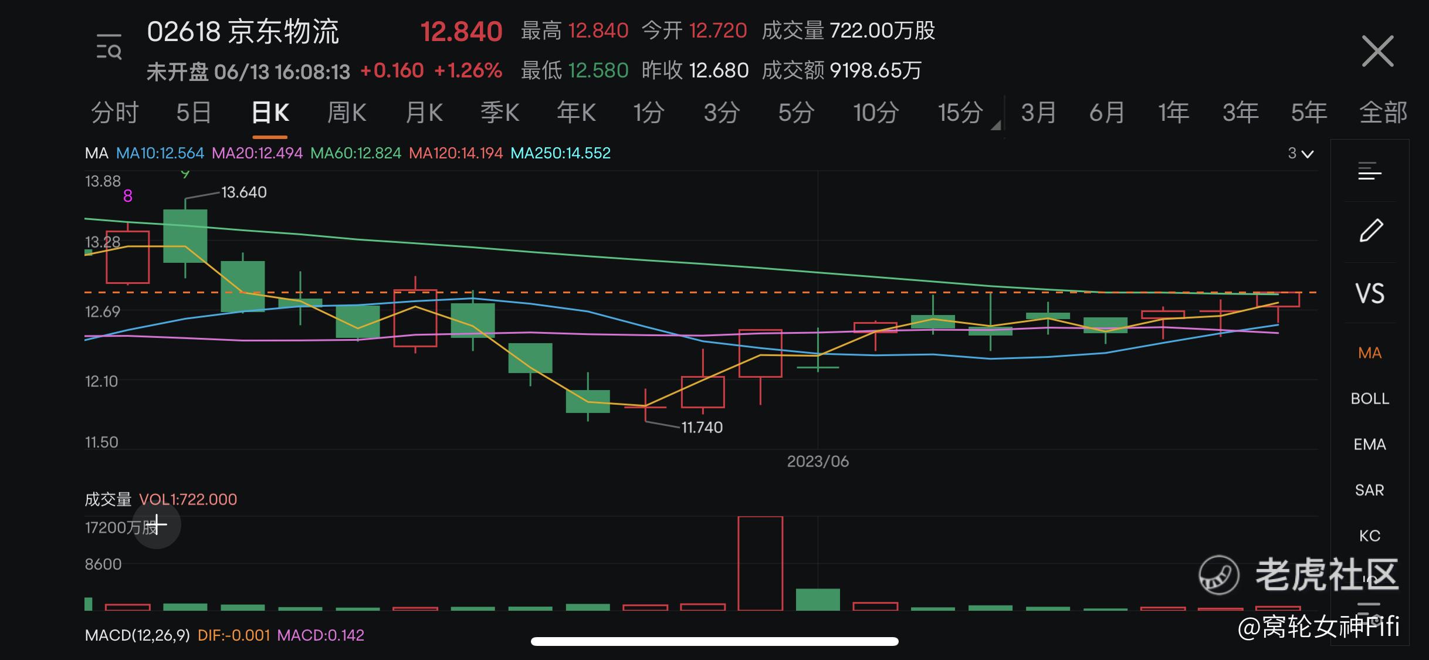Image resolution: width=1429 pixels, height=660 pixels.
Task: Open the stock search list icon
Action: pos(109,46)
